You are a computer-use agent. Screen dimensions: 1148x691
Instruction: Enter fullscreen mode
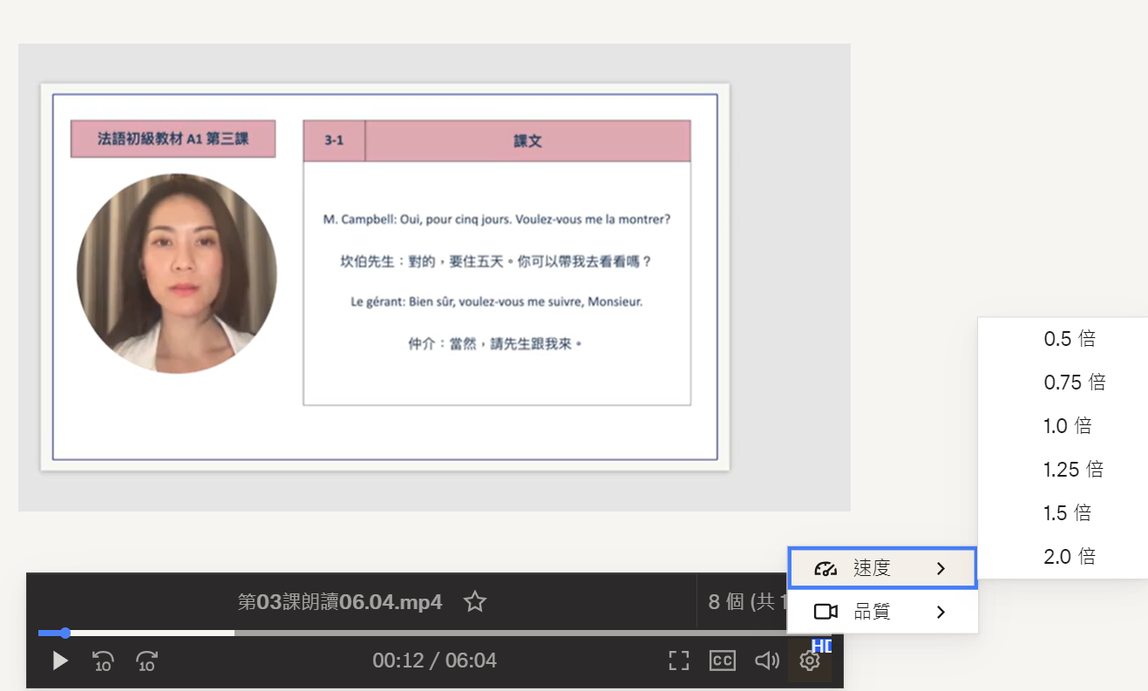point(678,661)
